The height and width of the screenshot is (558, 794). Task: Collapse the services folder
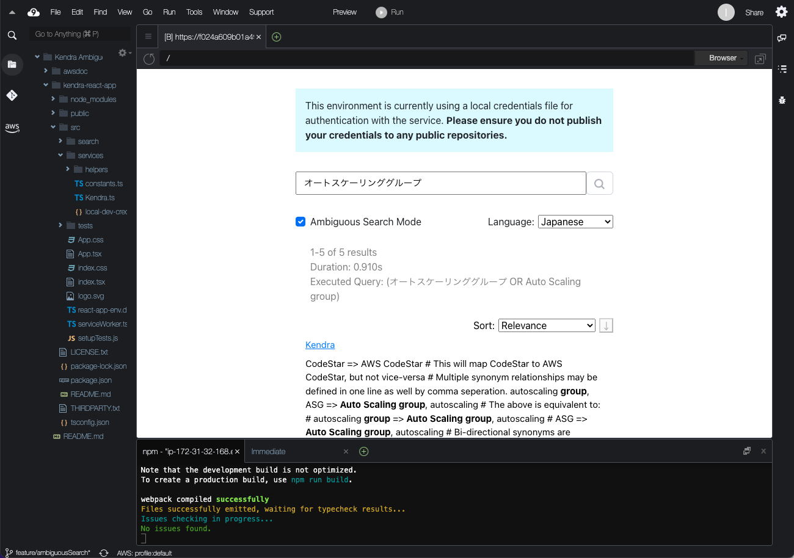(x=60, y=155)
